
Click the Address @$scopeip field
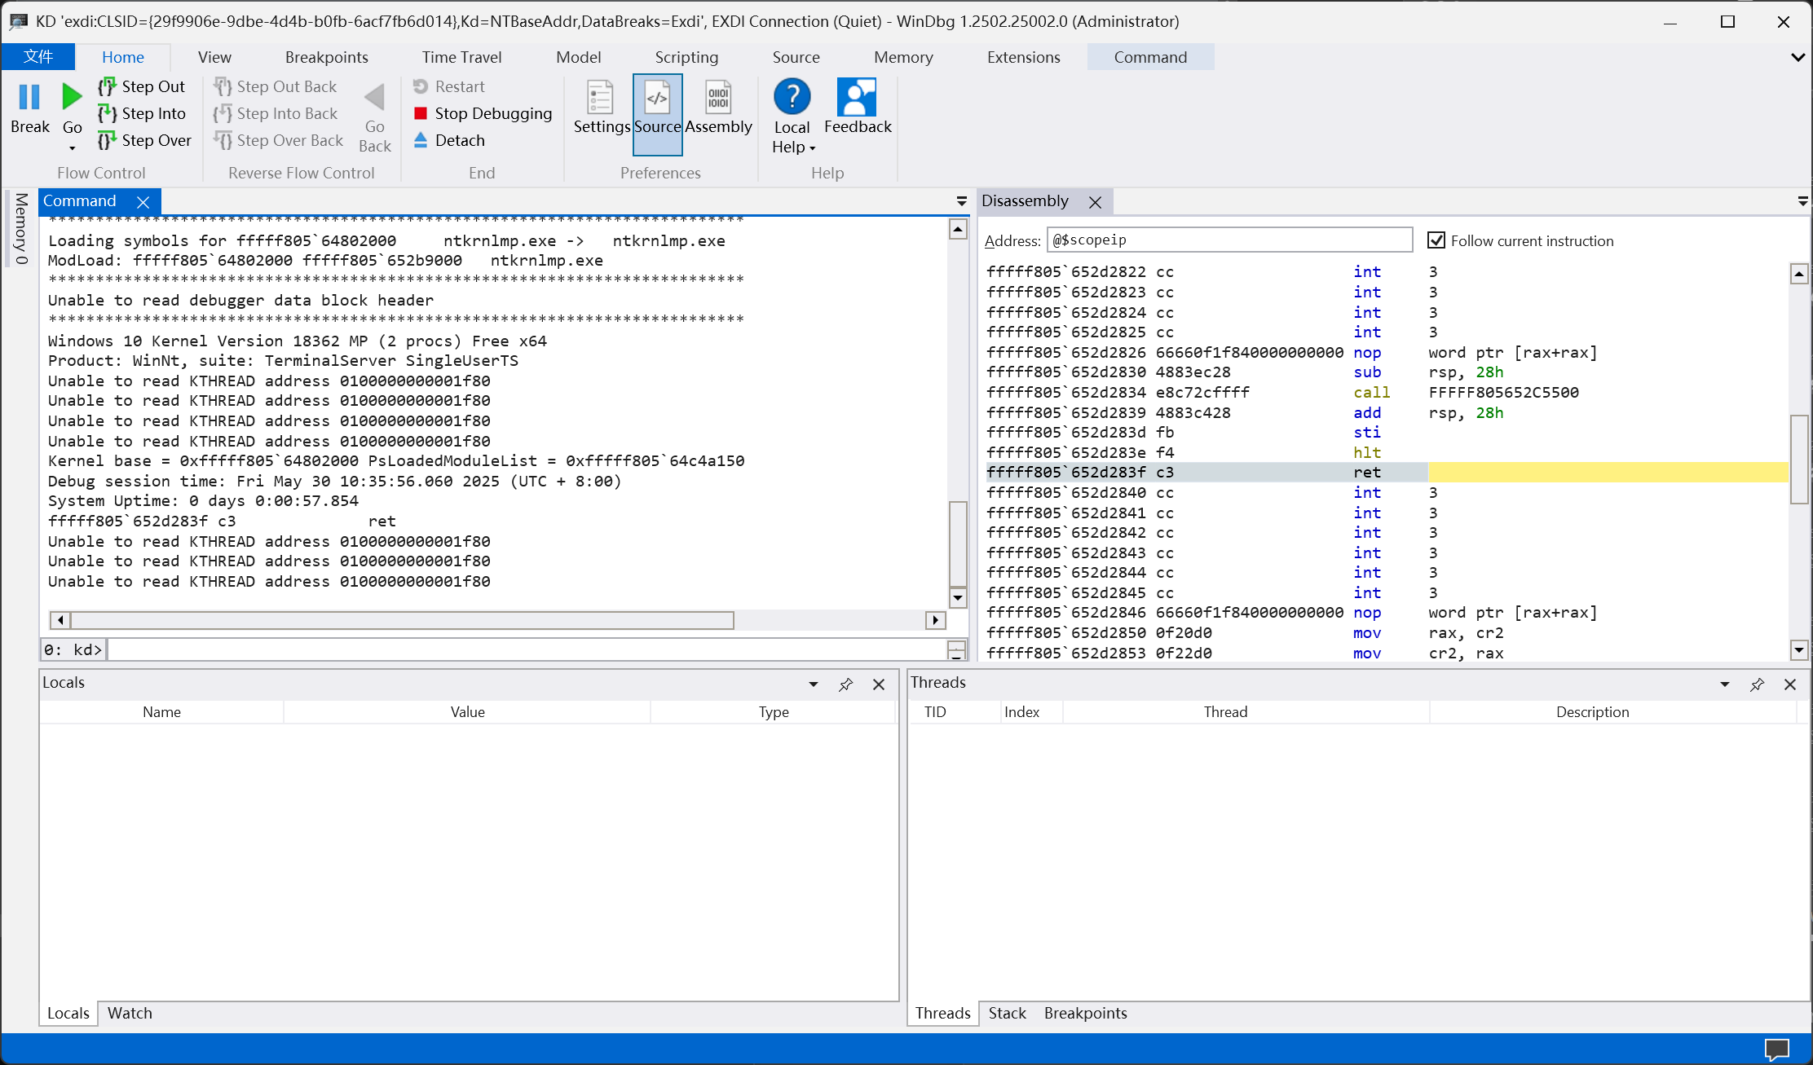tap(1229, 240)
